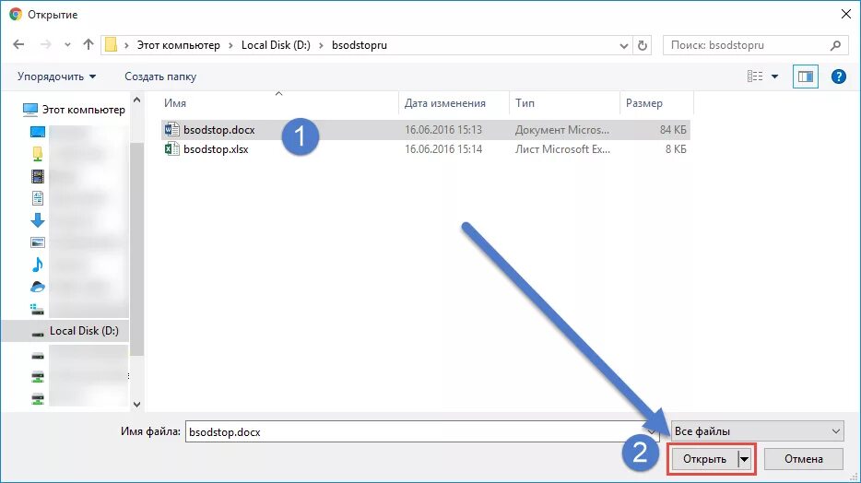861x483 pixels.
Task: Go up one folder level
Action: point(88,44)
